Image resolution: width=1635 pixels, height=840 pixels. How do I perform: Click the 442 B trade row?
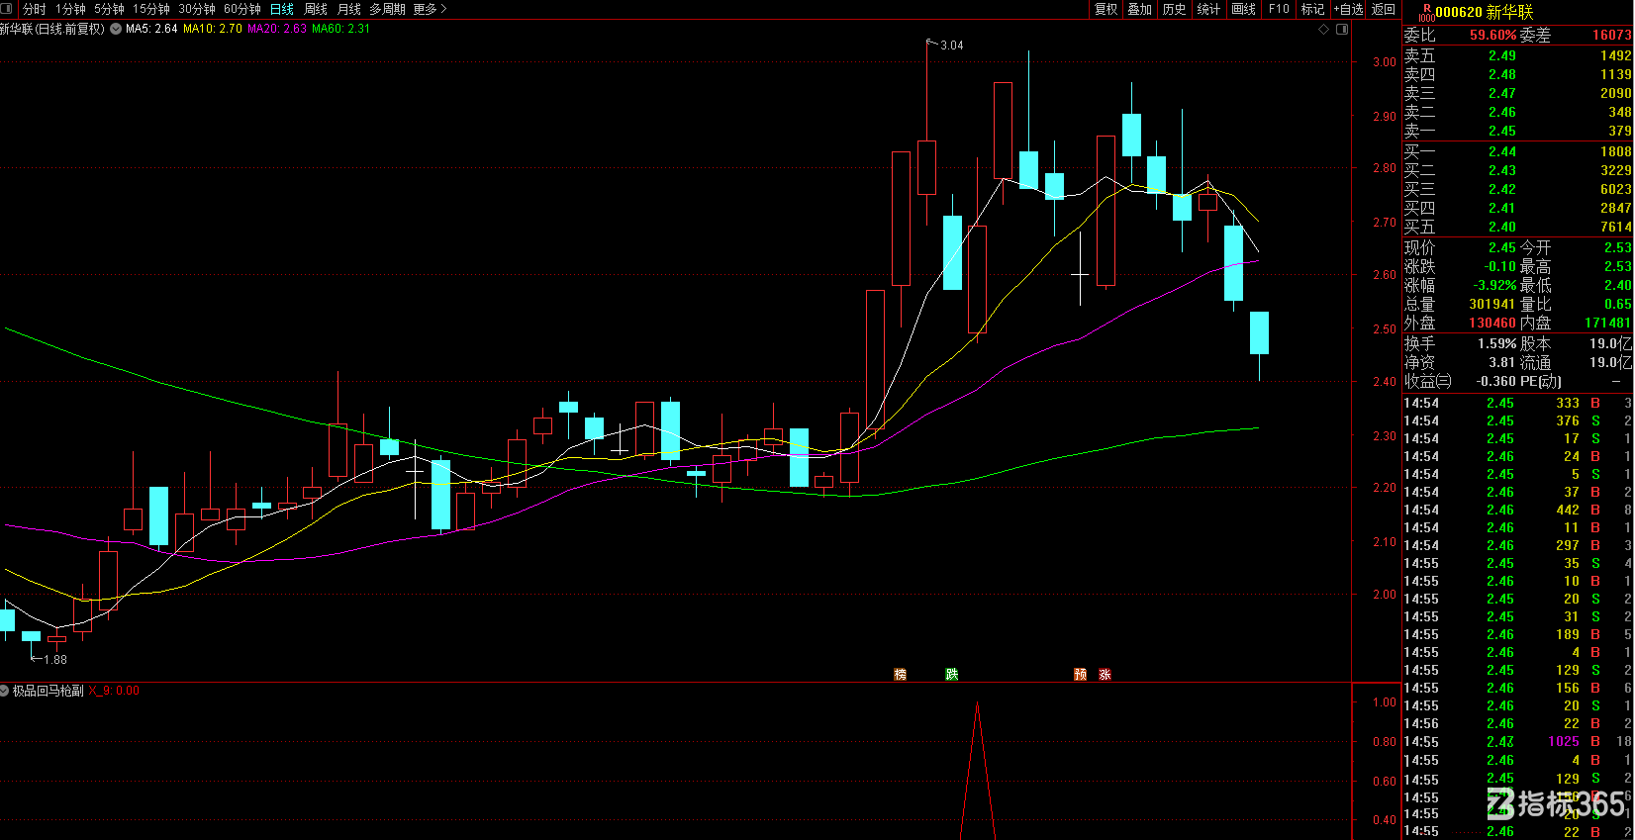coord(1518,510)
